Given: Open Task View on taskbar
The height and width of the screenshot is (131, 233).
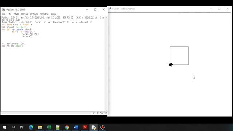Looking at the screenshot, I should [22, 127].
